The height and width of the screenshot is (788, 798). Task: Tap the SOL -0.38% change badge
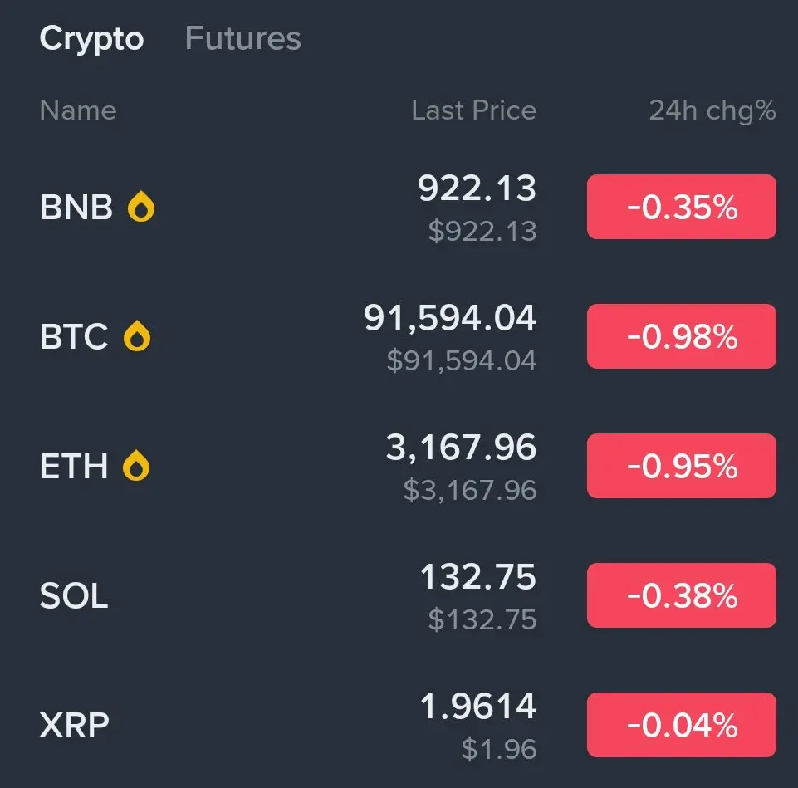681,595
